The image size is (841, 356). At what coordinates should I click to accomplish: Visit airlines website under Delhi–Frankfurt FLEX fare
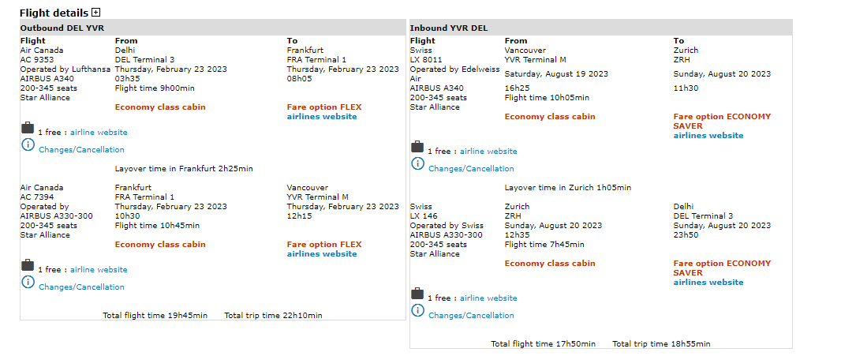322,117
